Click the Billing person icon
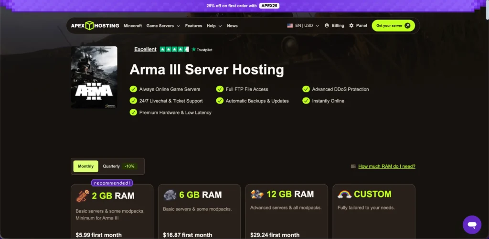 (327, 26)
